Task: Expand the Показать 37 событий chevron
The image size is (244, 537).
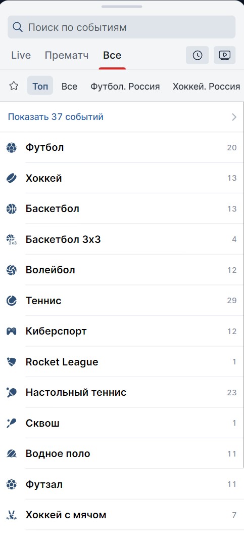Action: (234, 117)
